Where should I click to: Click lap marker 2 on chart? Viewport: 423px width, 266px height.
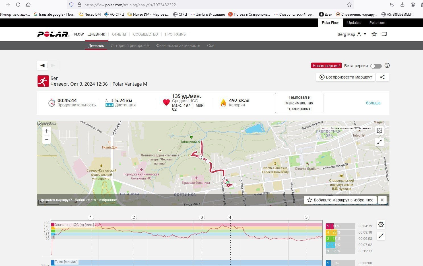[134, 218]
